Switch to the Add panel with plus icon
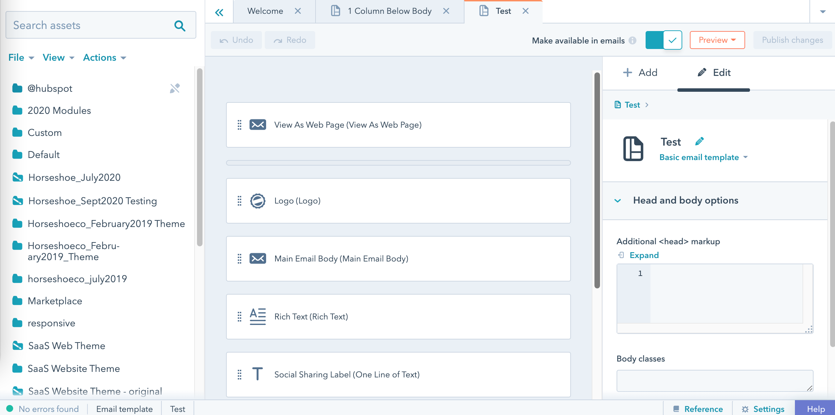 [640, 72]
